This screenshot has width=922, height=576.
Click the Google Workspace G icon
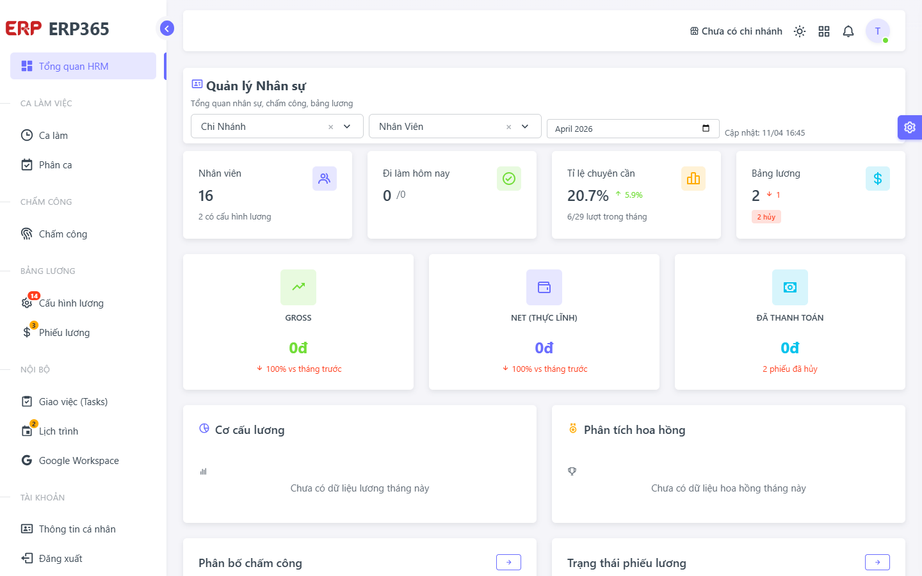point(27,460)
